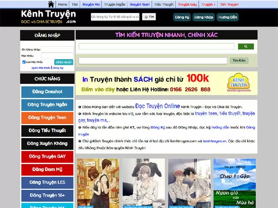This screenshot has height=208, width=278.
Task: Toggle the Lưu Mật Khẩu checkbox
Action: tap(24, 62)
